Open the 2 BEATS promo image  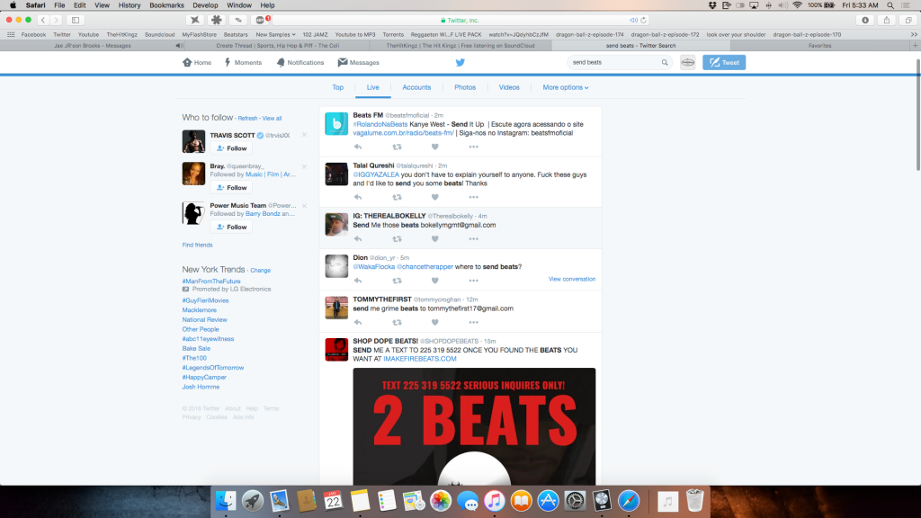(474, 426)
